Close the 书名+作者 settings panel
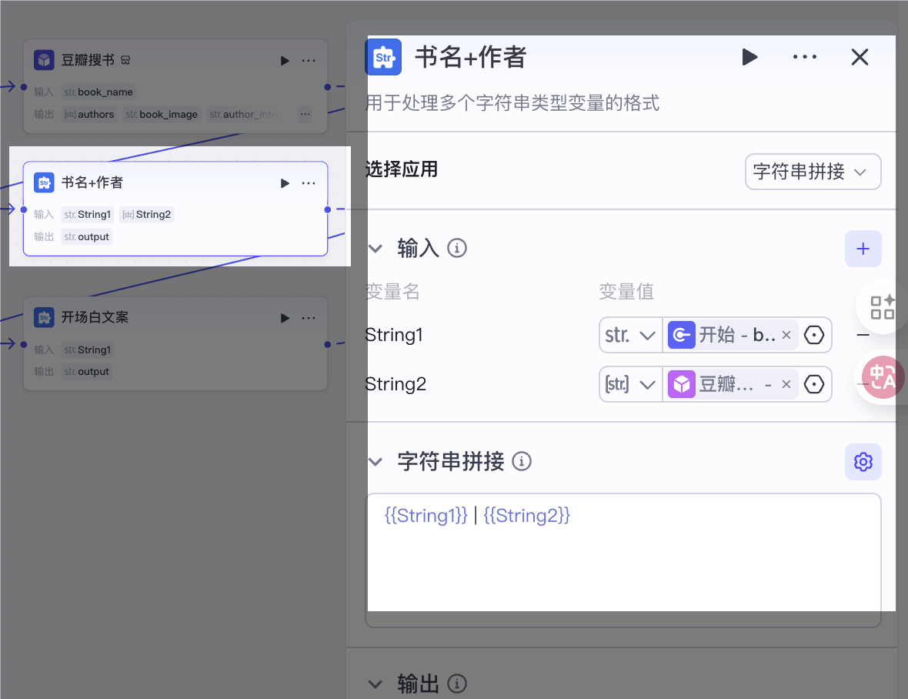The width and height of the screenshot is (908, 699). click(860, 57)
